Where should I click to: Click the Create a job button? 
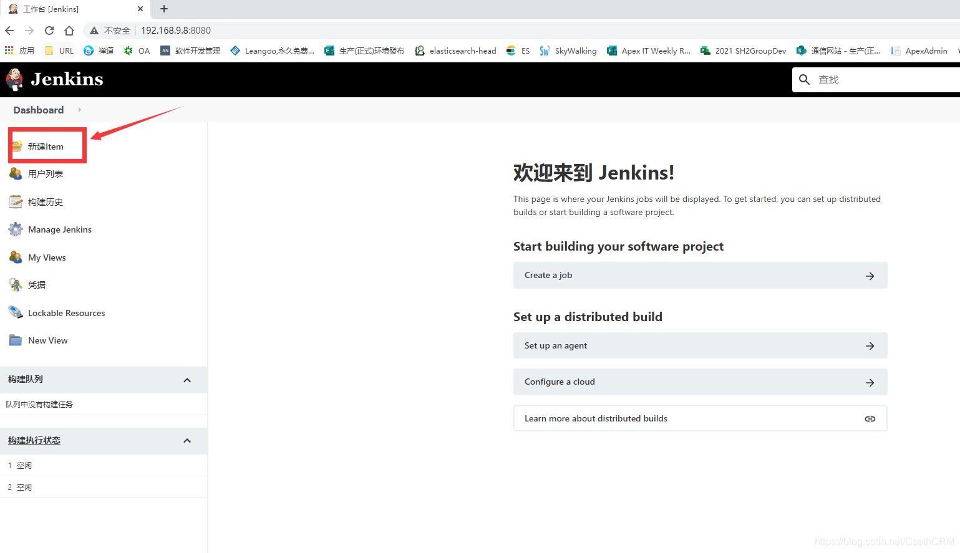coord(700,275)
